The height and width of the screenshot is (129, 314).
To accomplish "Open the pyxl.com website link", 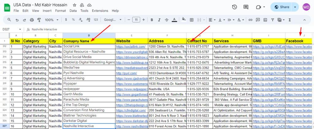I will click(x=127, y=73).
